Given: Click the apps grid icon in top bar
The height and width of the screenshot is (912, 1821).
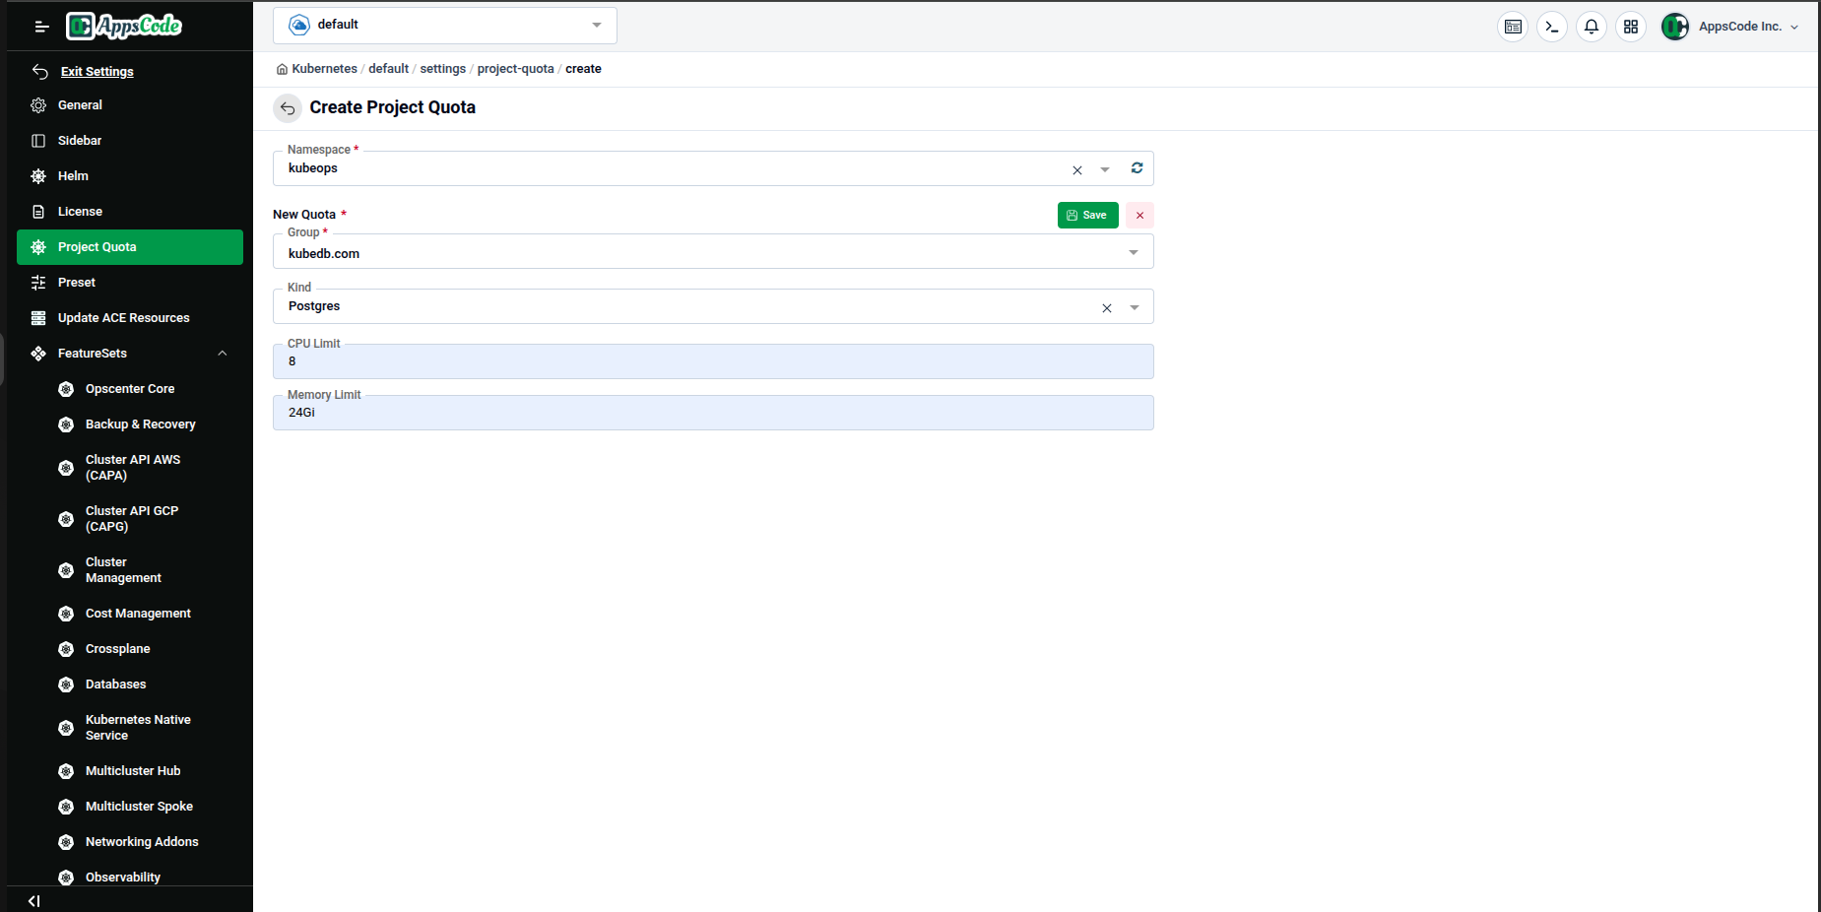Looking at the screenshot, I should [1631, 27].
